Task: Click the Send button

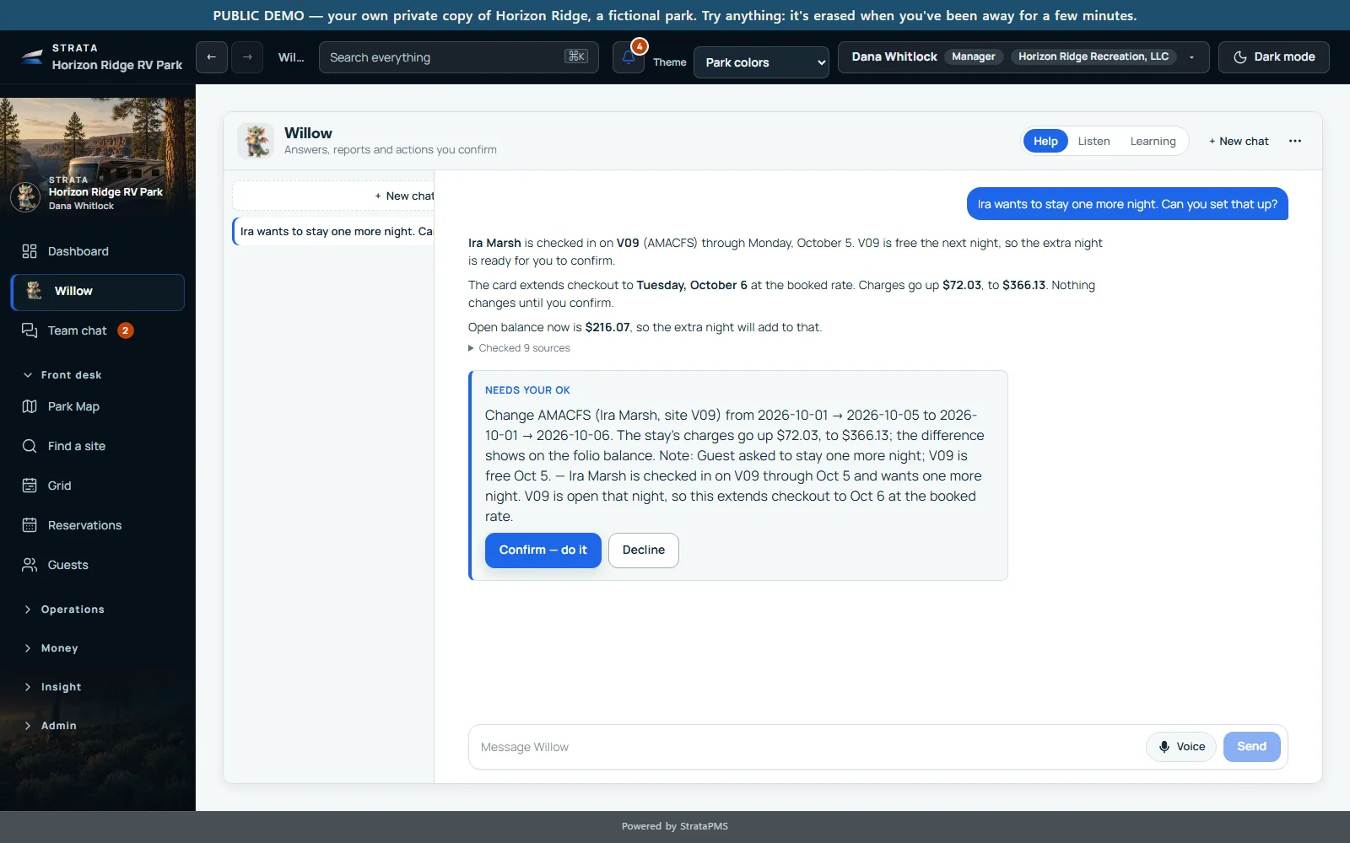Action: click(x=1252, y=747)
